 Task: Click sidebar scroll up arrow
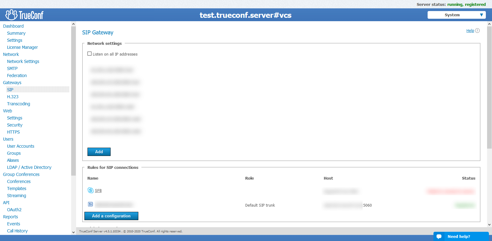point(73,24)
